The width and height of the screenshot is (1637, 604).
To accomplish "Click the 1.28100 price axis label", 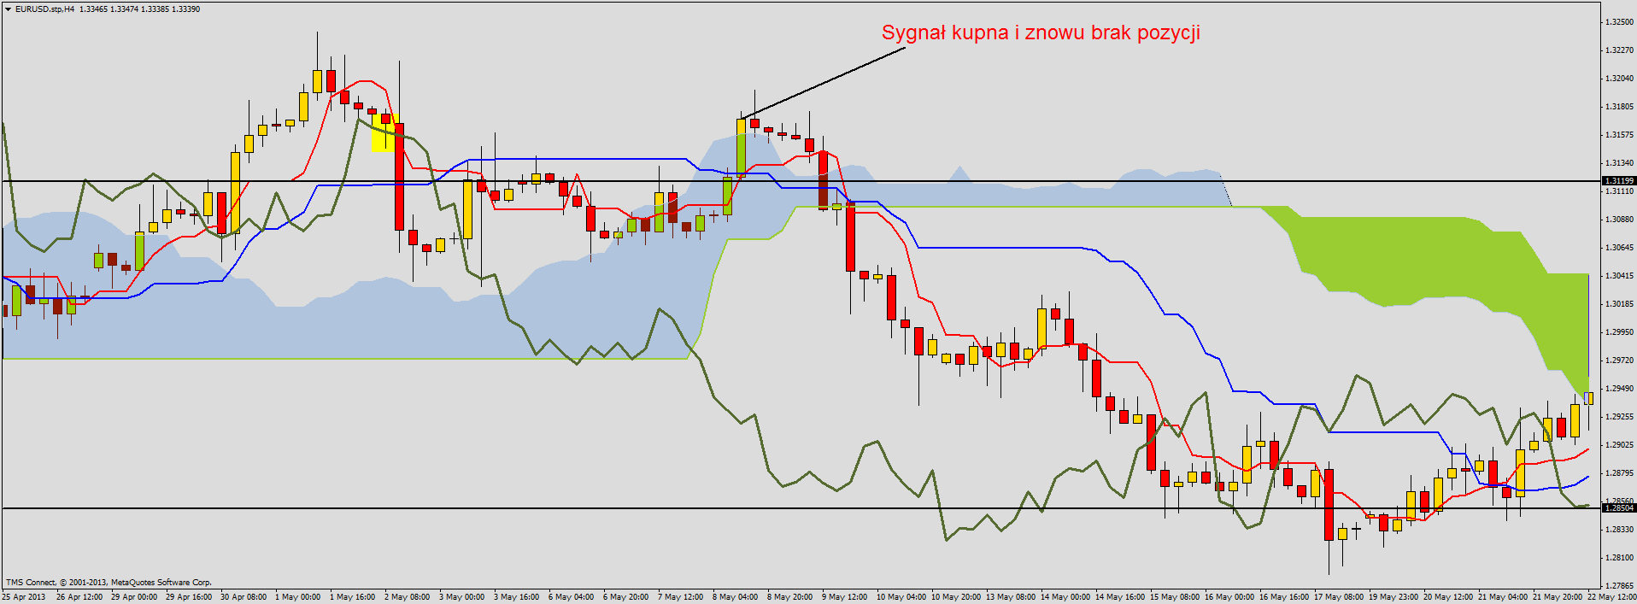I will point(1619,558).
